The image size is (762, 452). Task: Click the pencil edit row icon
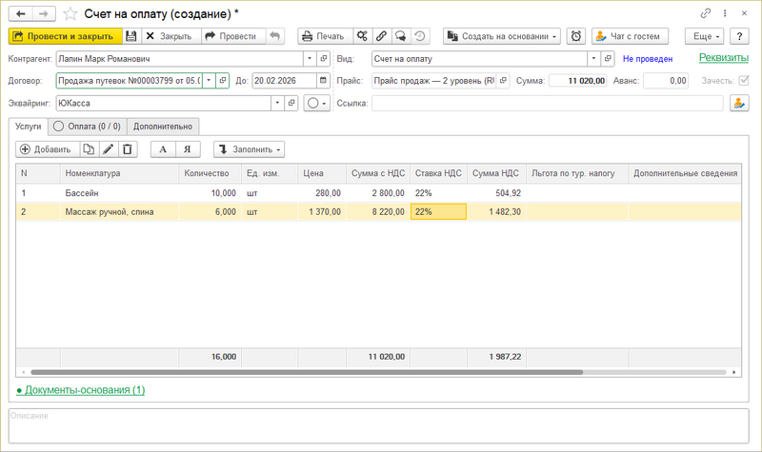coord(109,149)
